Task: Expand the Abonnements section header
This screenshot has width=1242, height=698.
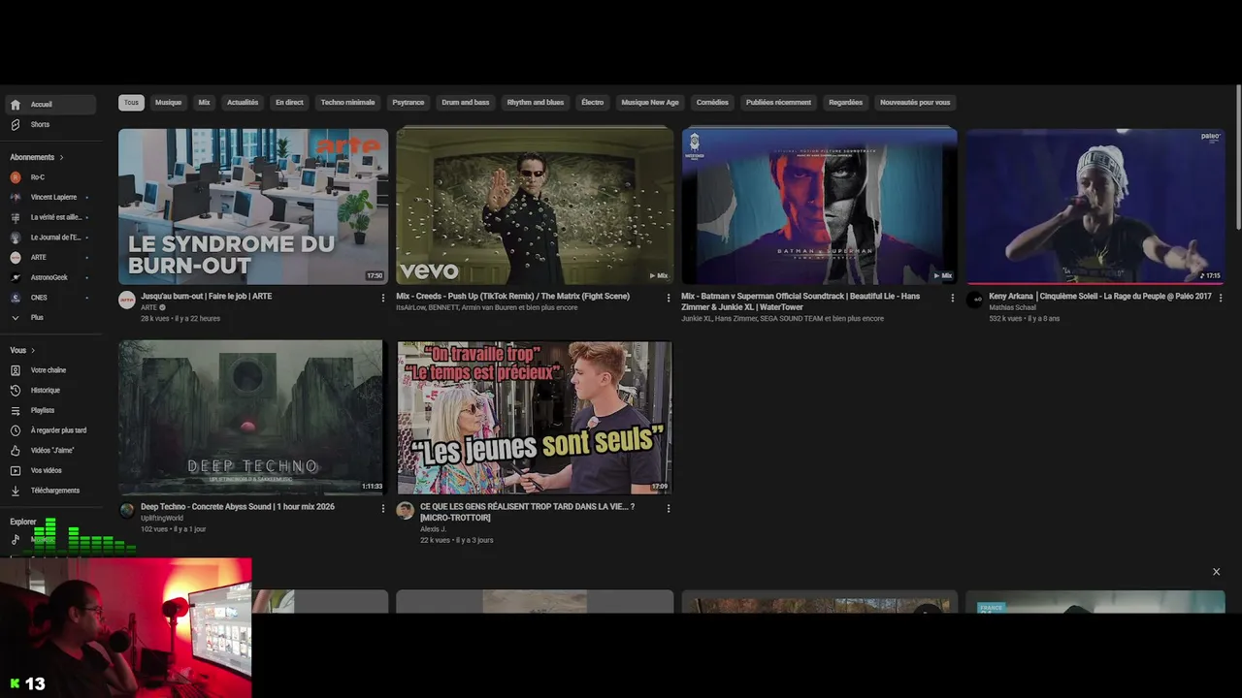Action: [x=37, y=157]
